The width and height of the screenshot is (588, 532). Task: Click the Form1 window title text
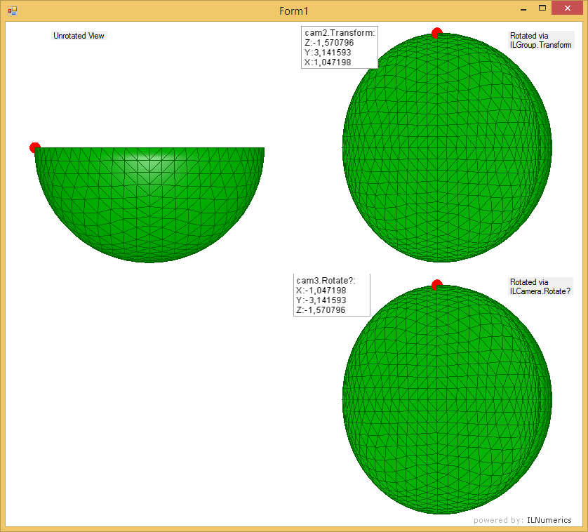293,11
